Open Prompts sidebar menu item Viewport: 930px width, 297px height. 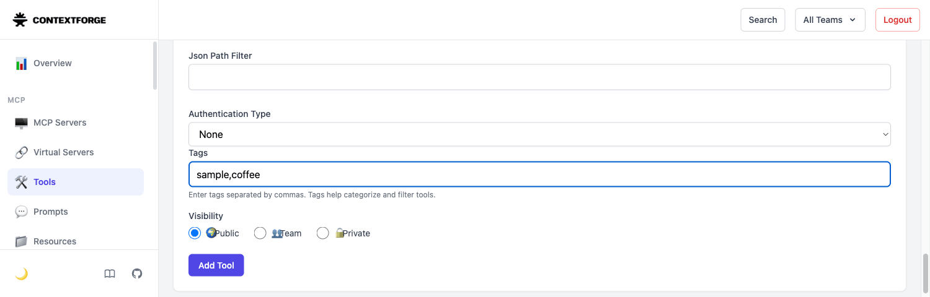(76, 212)
